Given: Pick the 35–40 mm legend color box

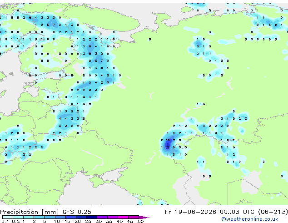Looking at the screenshot, I should coord(113,217).
